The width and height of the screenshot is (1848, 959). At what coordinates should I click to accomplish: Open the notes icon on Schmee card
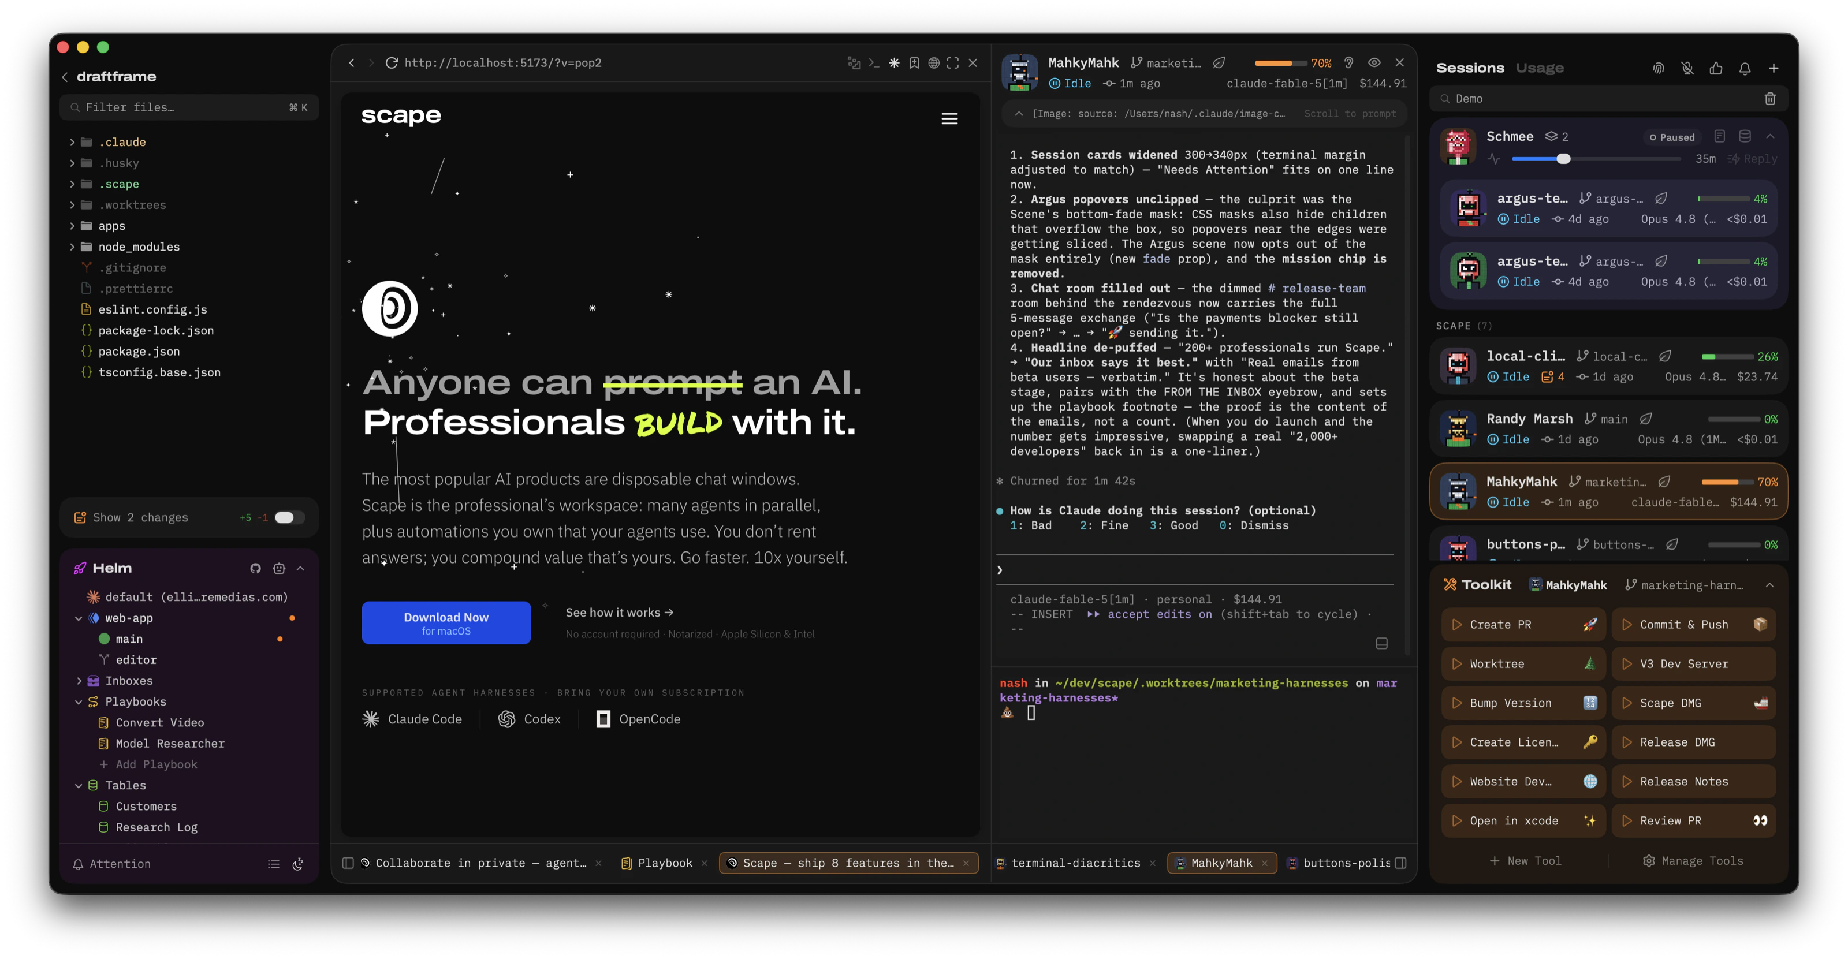coord(1720,136)
